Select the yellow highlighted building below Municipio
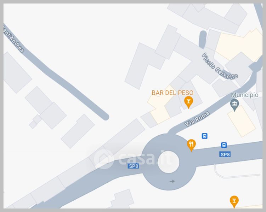 coord(241,121)
